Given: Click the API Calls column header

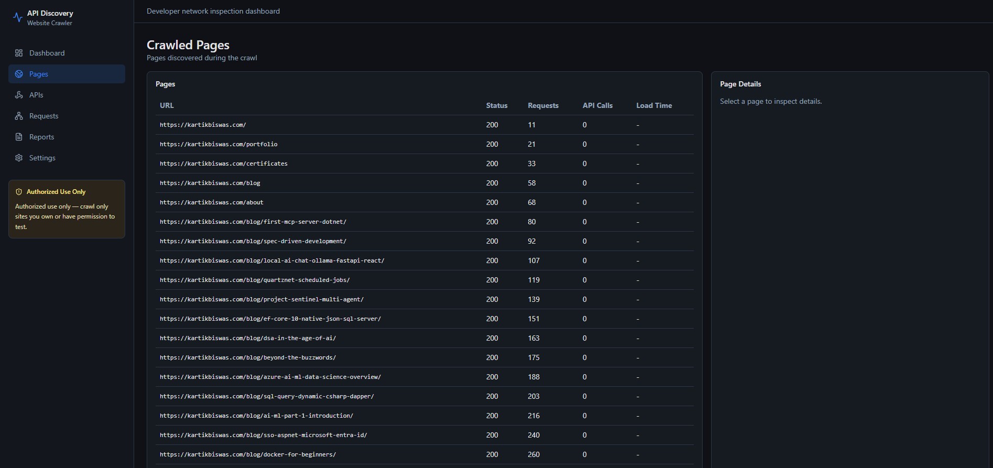Looking at the screenshot, I should pos(597,105).
